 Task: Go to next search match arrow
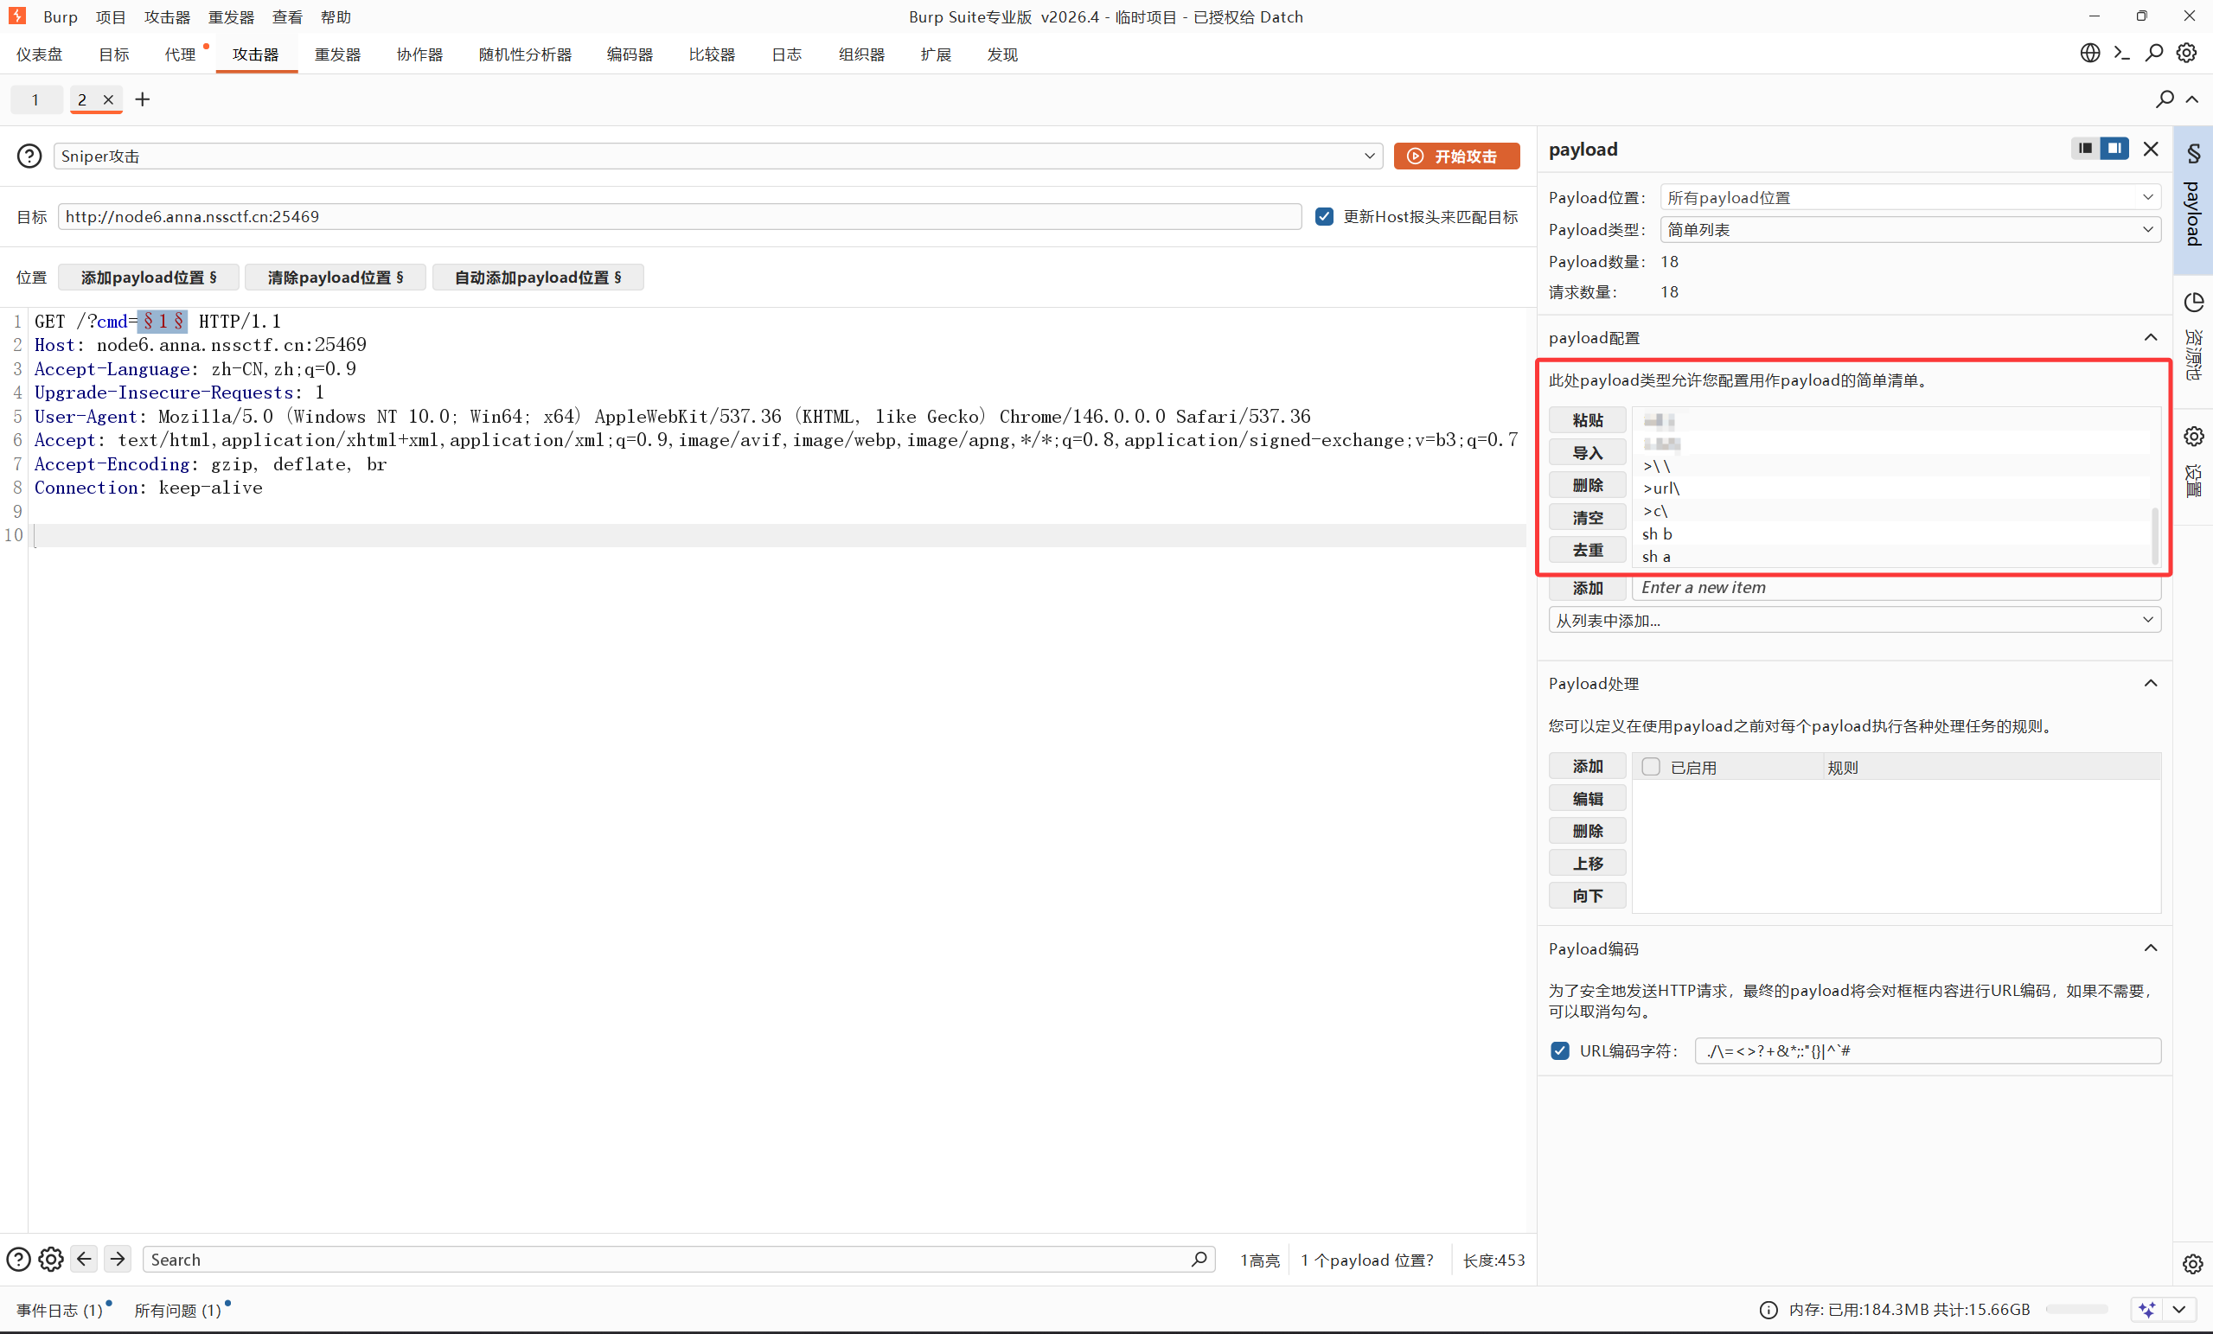point(118,1260)
